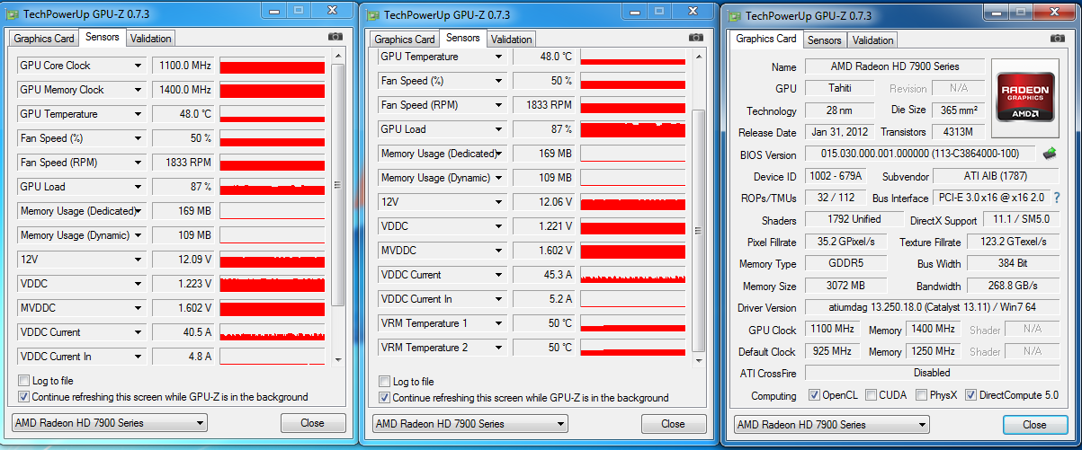Screen dimensions: 1082x450
Task: Click the BIOS Version value field
Action: pos(920,154)
